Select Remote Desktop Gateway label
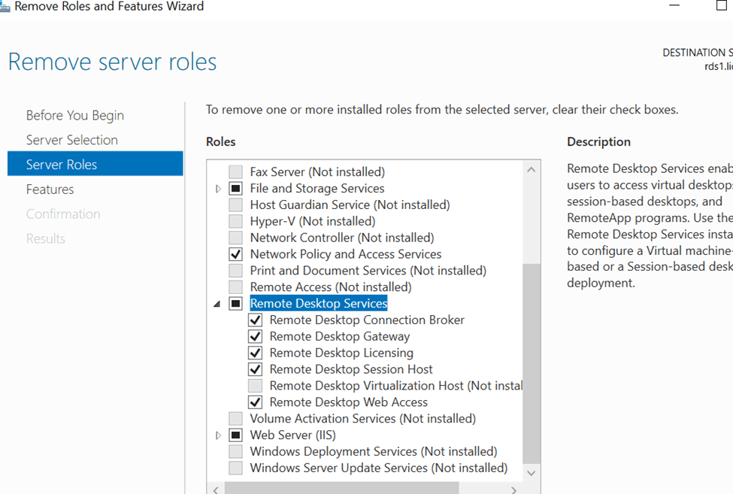This screenshot has height=494, width=733. coord(340,337)
